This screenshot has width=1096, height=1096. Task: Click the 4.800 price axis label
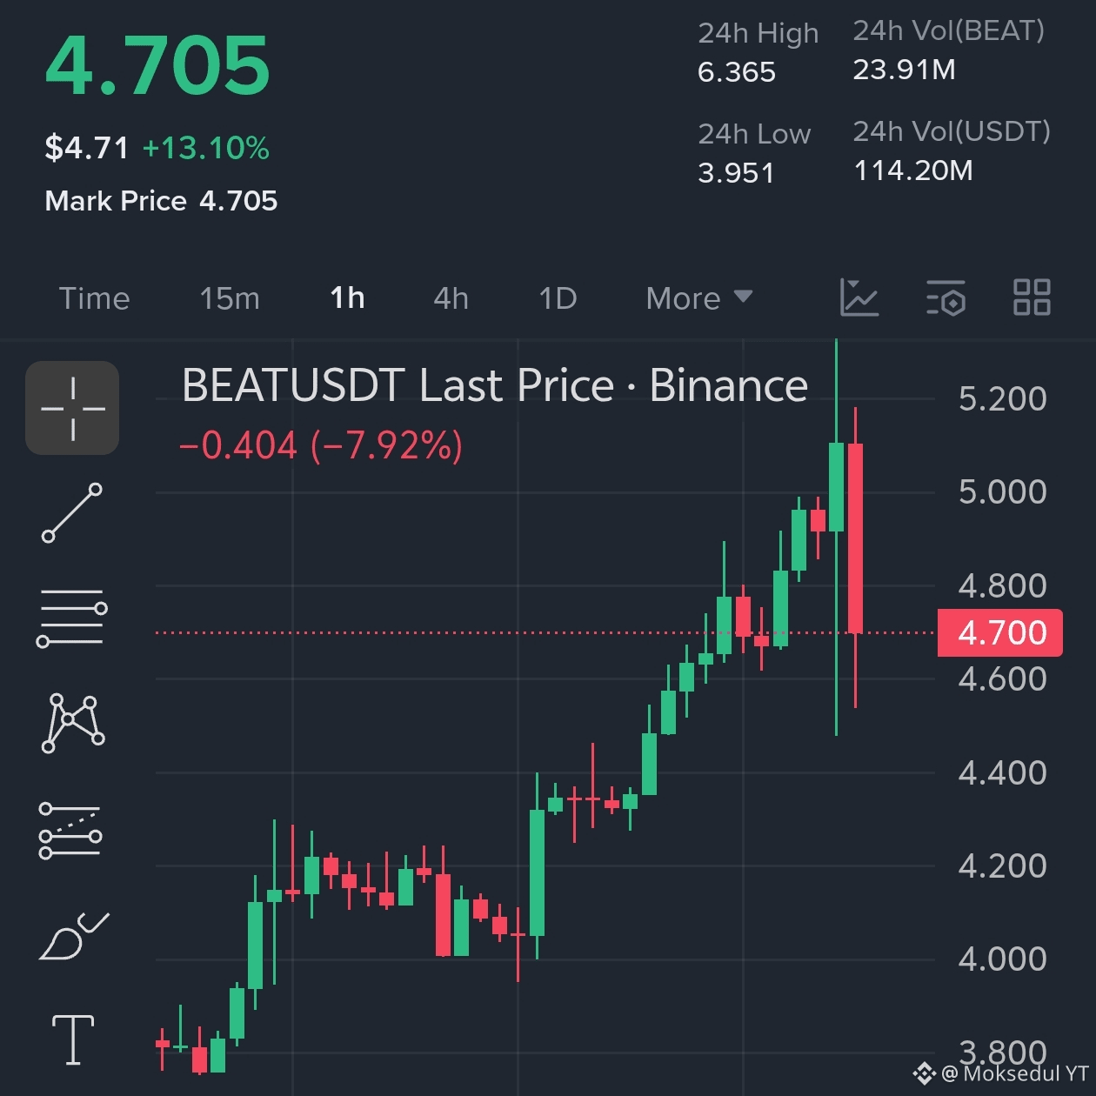[1003, 585]
